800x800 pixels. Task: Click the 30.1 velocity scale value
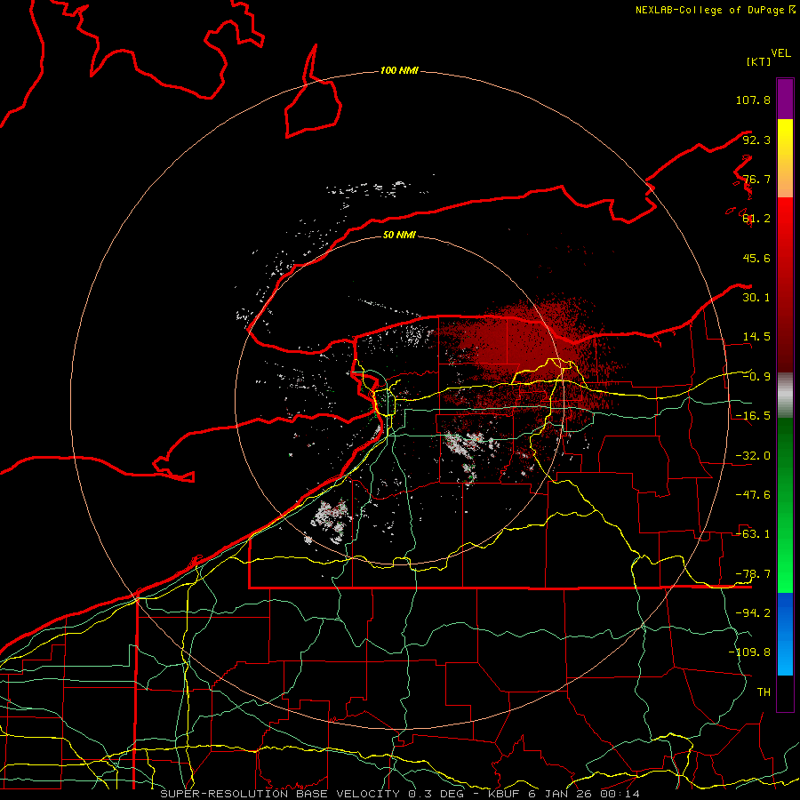756,298
